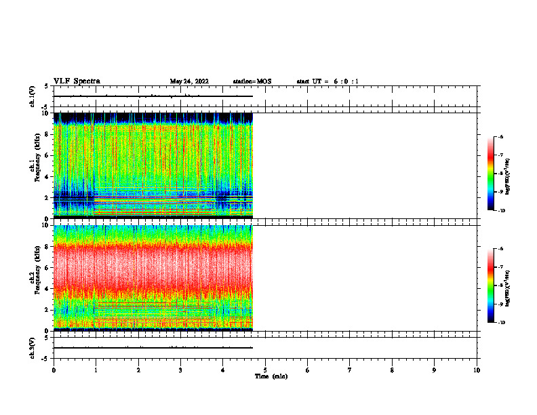Click time axis tick label "7"
This screenshot has width=537, height=415.
350,370
